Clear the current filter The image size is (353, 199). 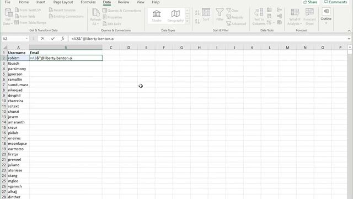pyautogui.click(x=233, y=11)
